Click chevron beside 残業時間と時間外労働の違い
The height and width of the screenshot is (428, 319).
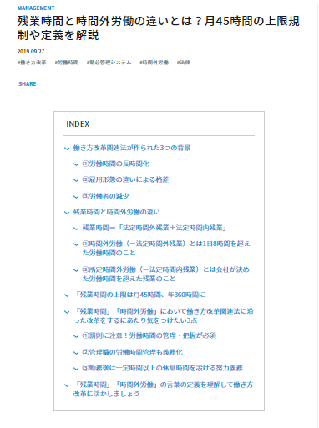67,213
